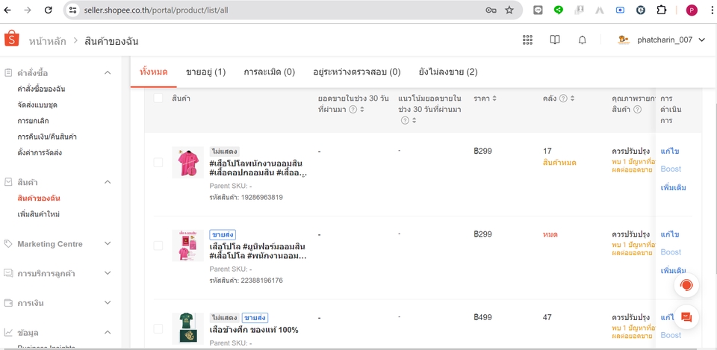Sort by แนวโน้มยอดขาย 30 วัน arrows

[414, 121]
